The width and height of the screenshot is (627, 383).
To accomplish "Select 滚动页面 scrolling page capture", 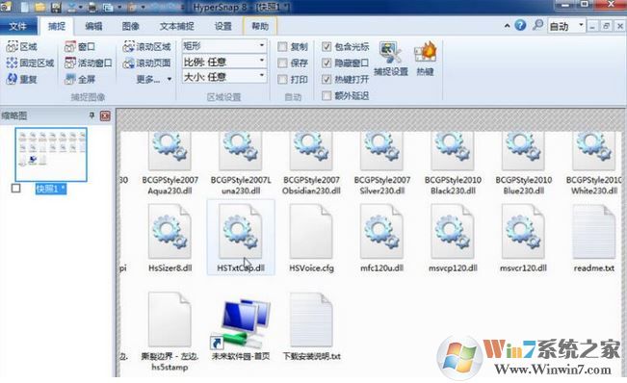I will point(146,63).
